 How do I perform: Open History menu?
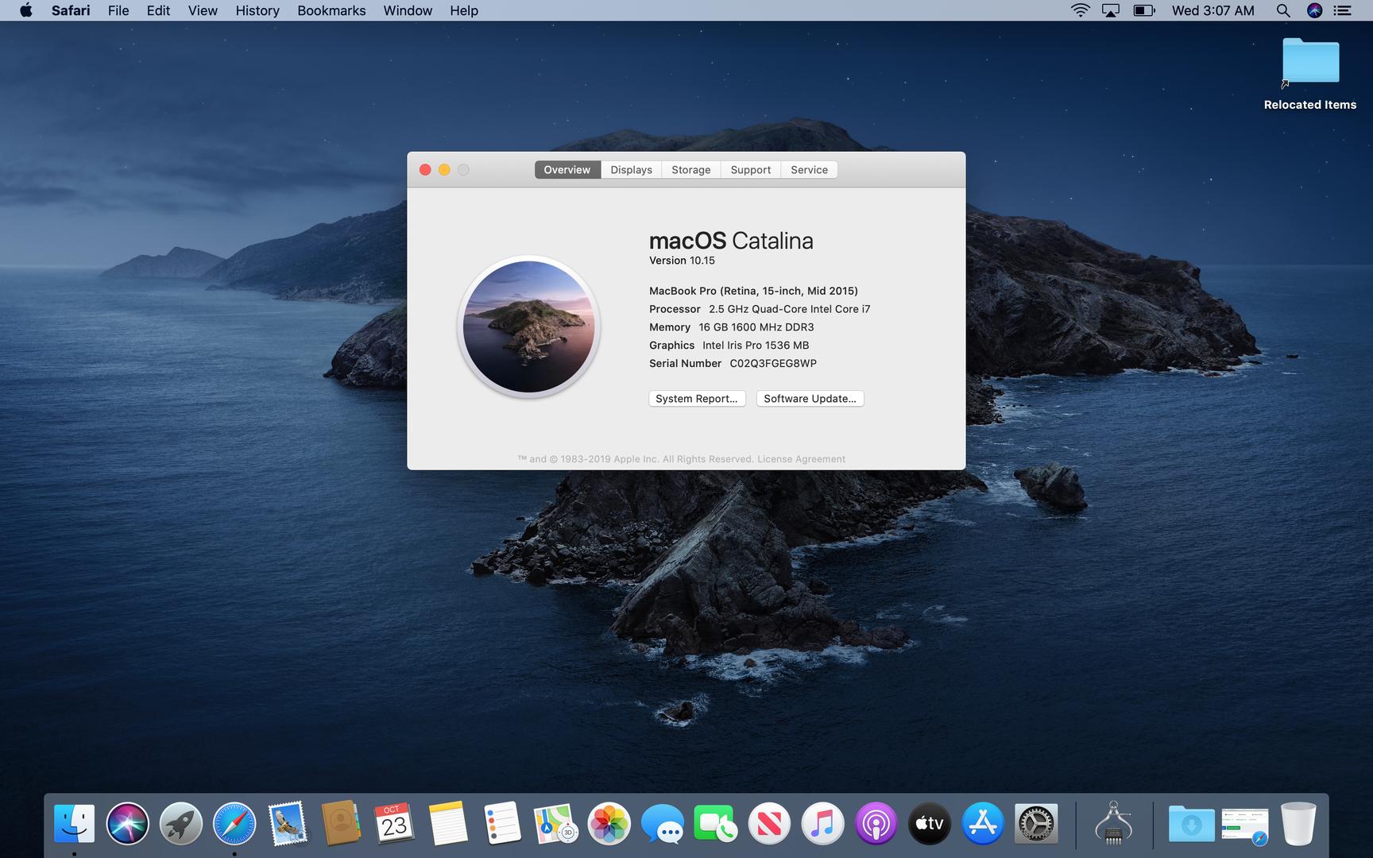coord(257,10)
